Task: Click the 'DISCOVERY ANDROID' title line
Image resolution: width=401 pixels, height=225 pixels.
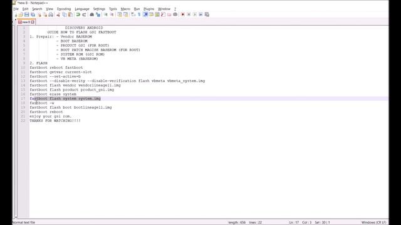Action: pyautogui.click(x=84, y=27)
